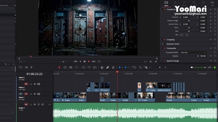Jump to last frame playback button

coord(94,61)
